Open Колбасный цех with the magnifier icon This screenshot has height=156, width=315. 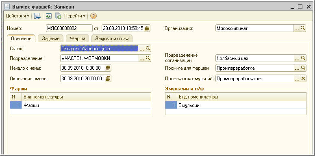tap(303, 58)
